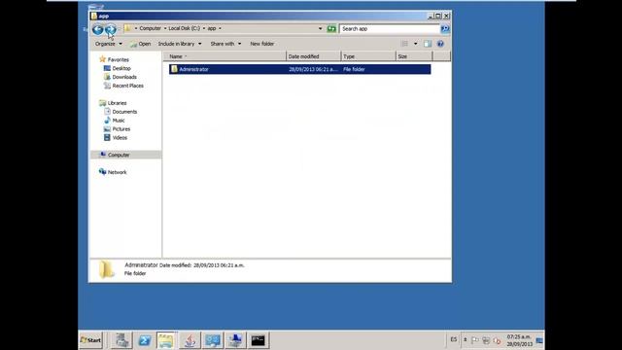The width and height of the screenshot is (622, 350).
Task: Open the Organize menu
Action: 108,44
